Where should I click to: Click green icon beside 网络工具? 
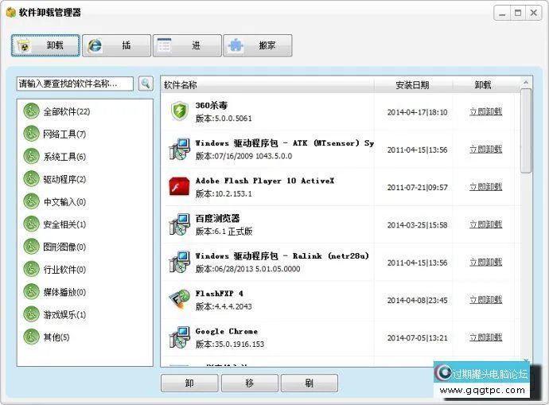(x=31, y=134)
